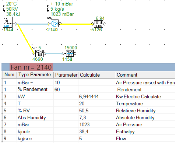Viewport: 176px width, 144px height.
Task: Click the calculated value 50,5
Action: [x=84, y=110]
